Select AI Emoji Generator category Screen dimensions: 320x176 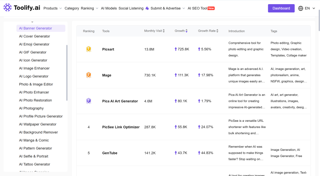pos(34,44)
